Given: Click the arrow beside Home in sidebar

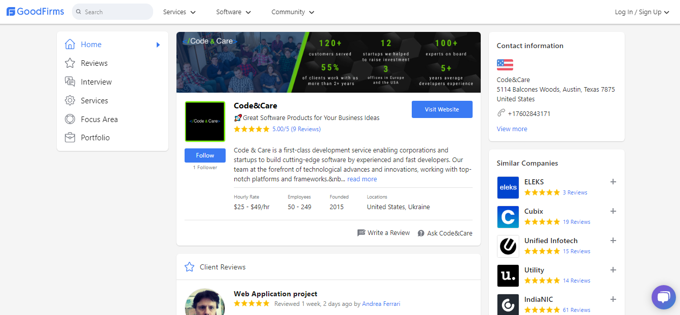Looking at the screenshot, I should coord(158,45).
